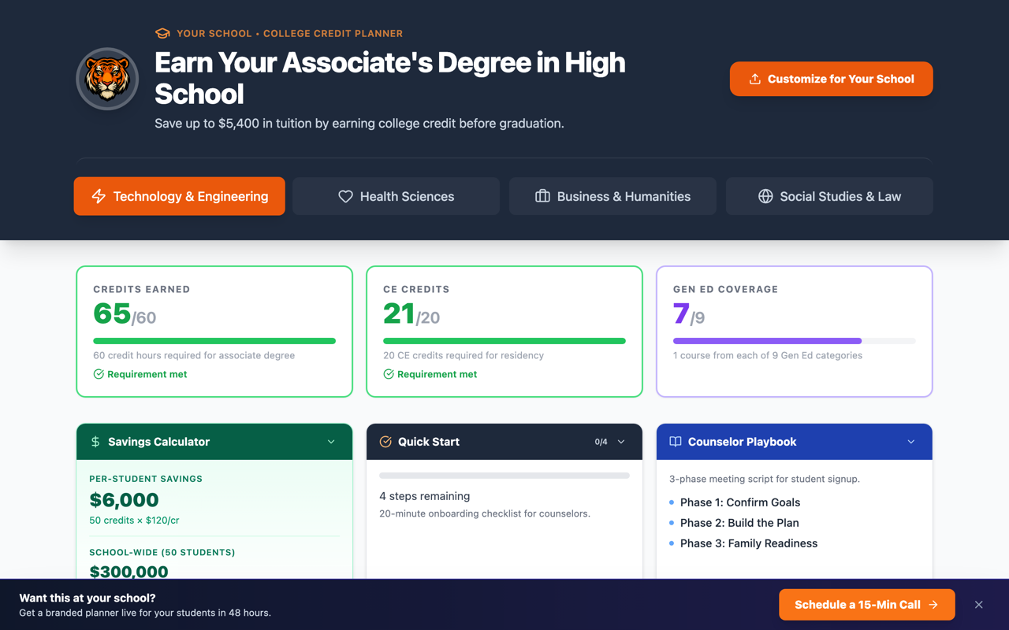Collapse the Savings Calculator panel chevron

(331, 442)
